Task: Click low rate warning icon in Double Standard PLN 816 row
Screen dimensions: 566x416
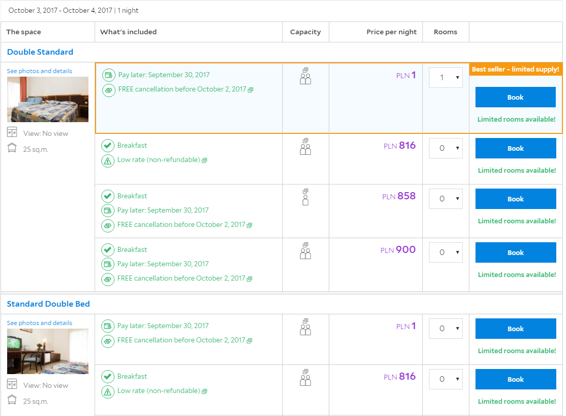Action: [x=107, y=160]
